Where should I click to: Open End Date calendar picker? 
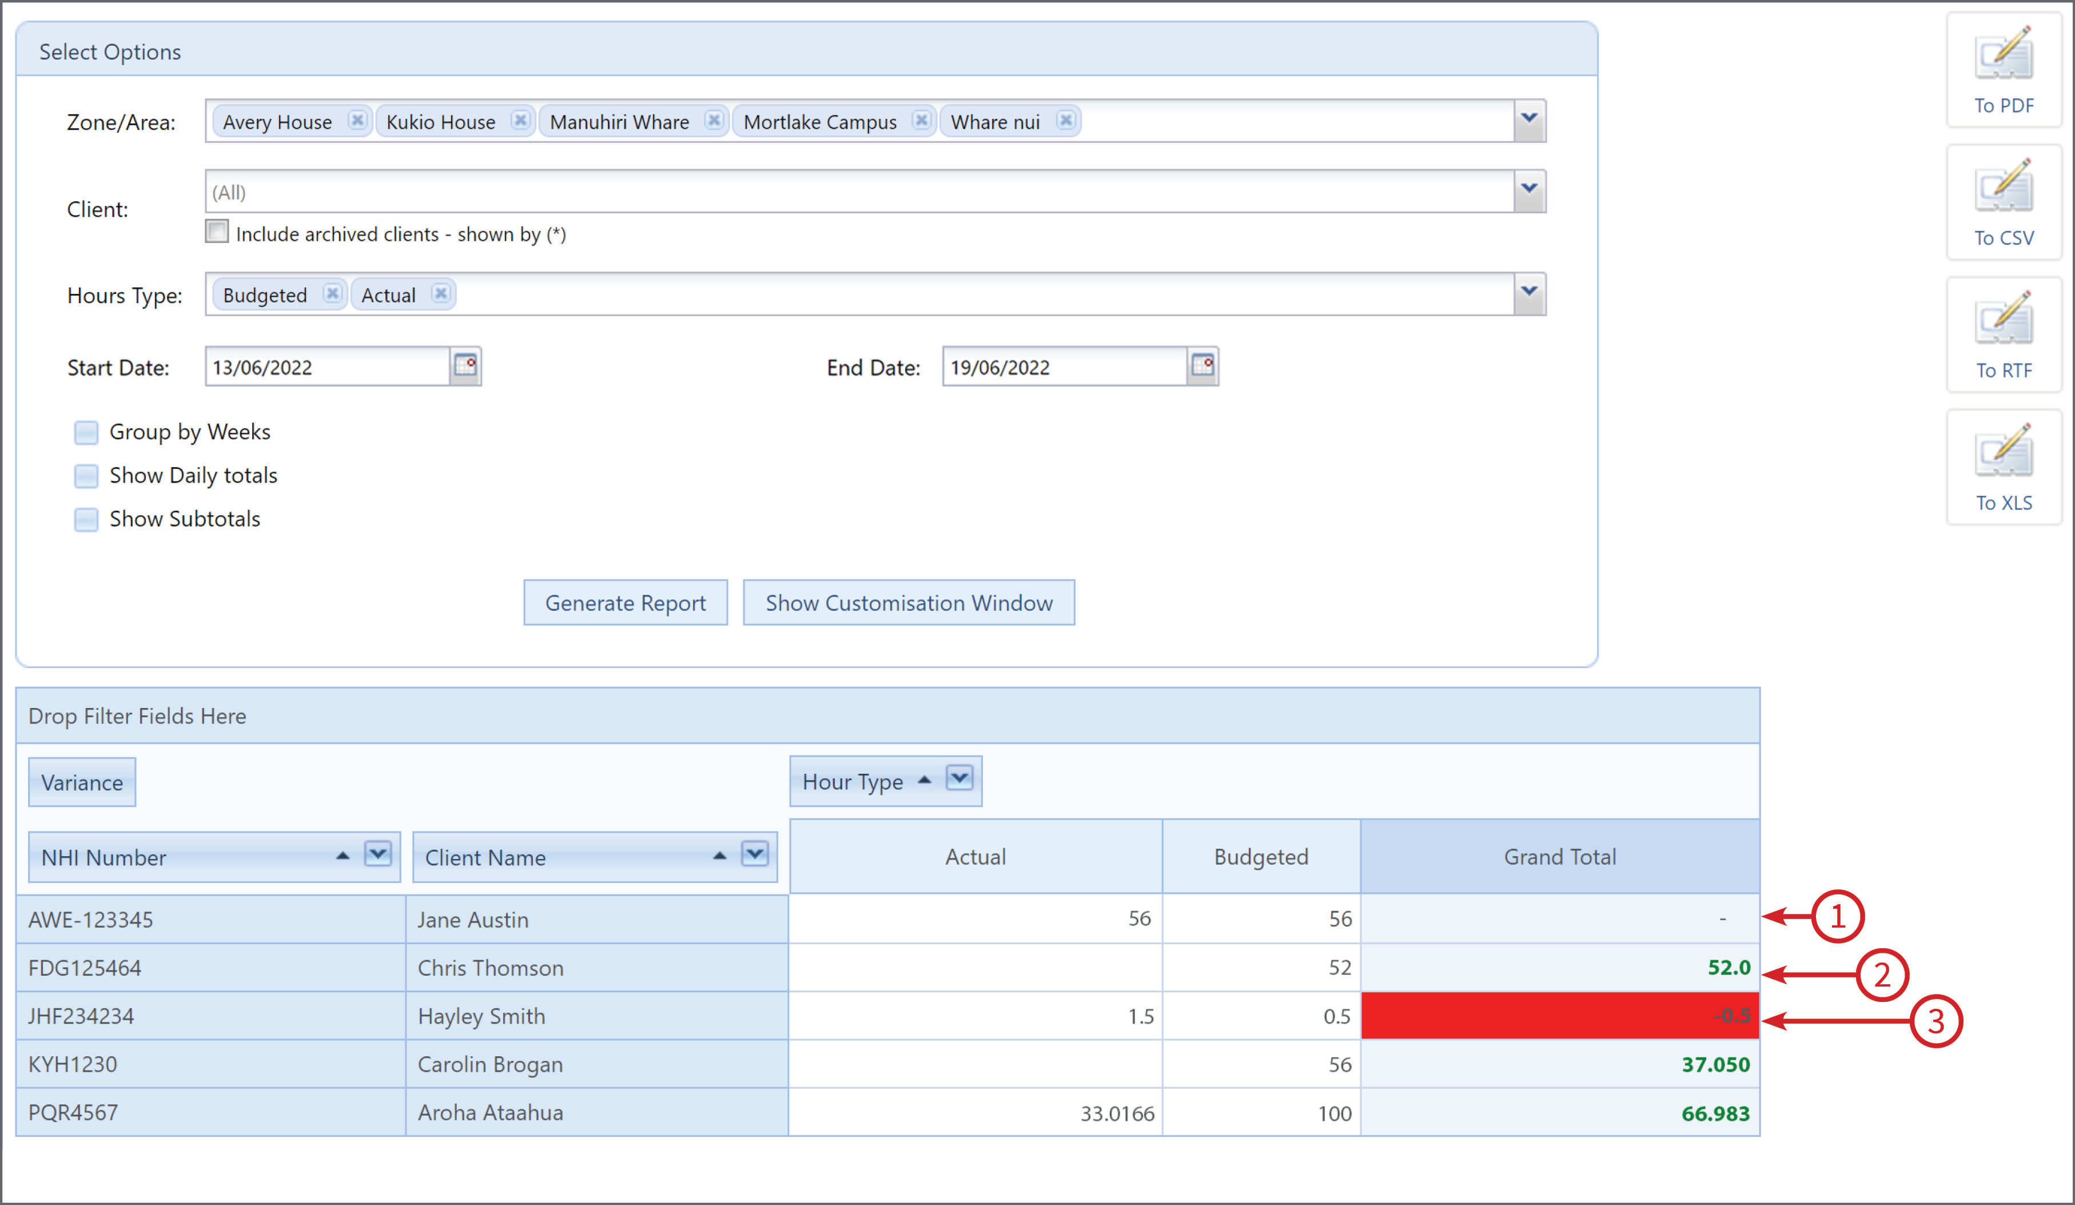coord(1203,365)
